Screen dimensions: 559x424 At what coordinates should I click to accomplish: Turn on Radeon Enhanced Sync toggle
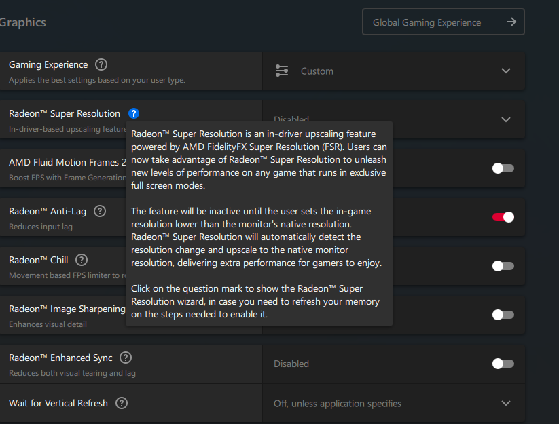[x=503, y=364]
